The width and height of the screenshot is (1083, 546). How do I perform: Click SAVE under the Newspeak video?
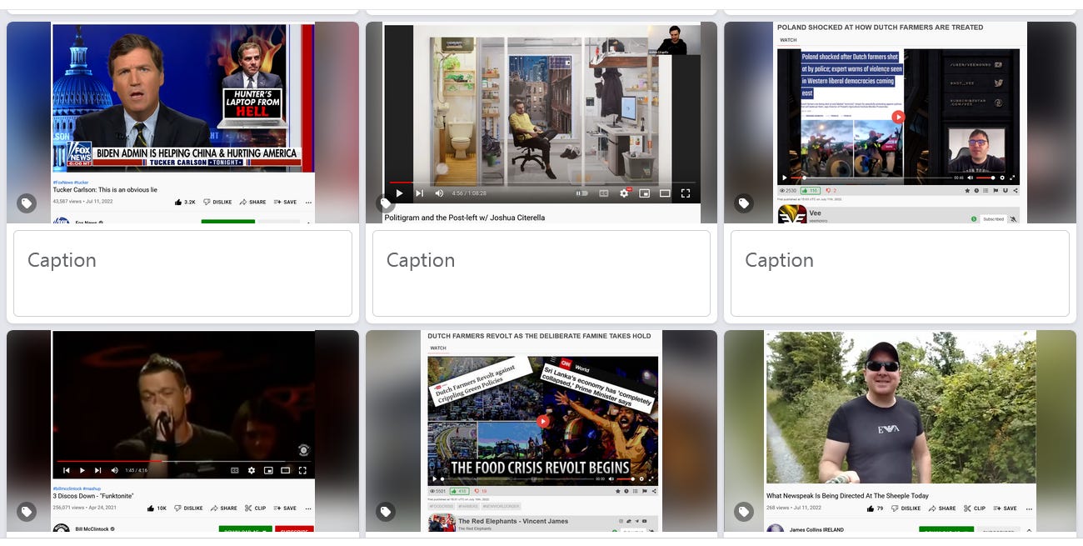(1005, 508)
